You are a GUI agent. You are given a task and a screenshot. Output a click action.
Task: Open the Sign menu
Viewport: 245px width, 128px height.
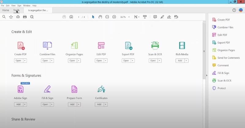coord(19,6)
